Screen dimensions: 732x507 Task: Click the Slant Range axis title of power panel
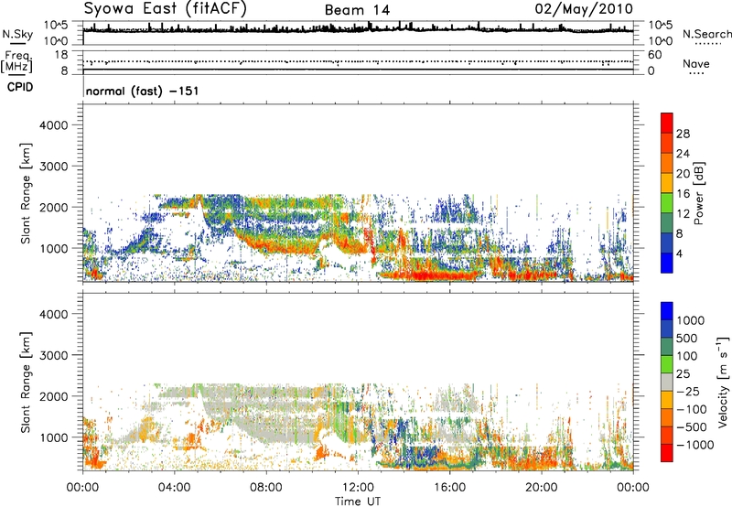(26, 193)
